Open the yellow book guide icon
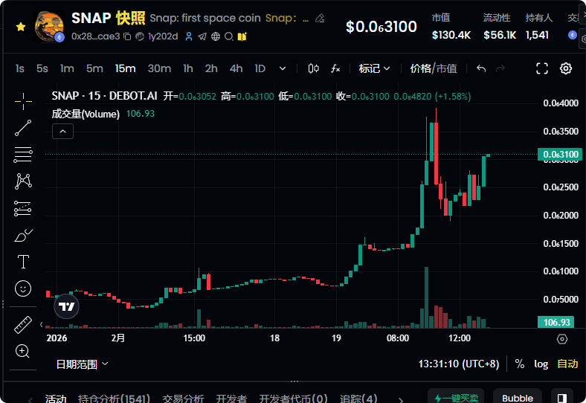This screenshot has width=586, height=403. click(242, 36)
